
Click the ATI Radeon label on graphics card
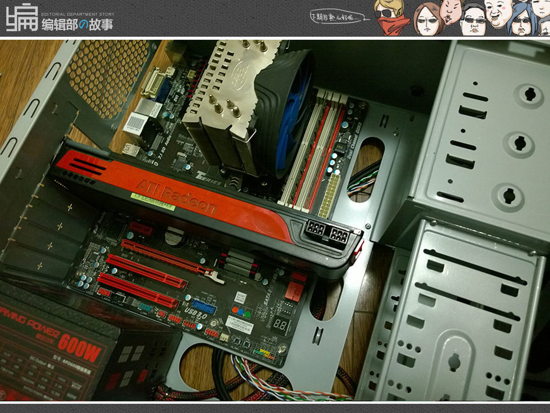click(176, 197)
